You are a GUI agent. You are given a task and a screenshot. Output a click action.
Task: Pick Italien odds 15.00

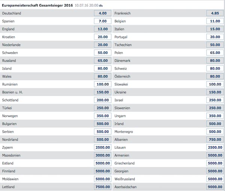tap(215, 29)
